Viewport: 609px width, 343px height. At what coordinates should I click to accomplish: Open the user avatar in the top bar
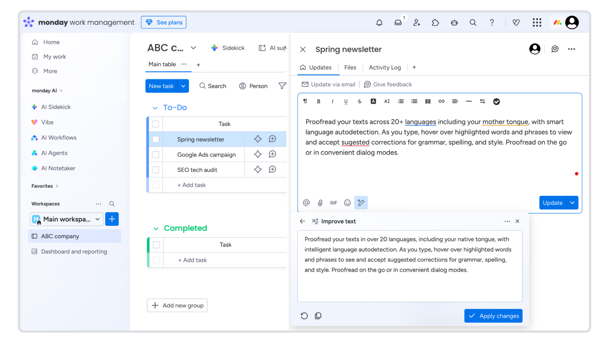(572, 22)
